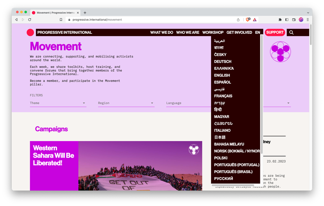Click the browser forward arrow

tap(23, 20)
